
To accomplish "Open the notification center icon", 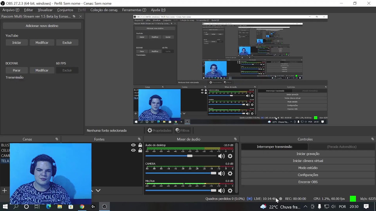I will click(366, 207).
